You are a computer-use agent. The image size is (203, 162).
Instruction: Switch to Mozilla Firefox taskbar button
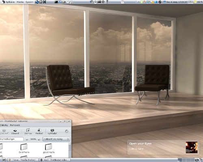point(23,160)
